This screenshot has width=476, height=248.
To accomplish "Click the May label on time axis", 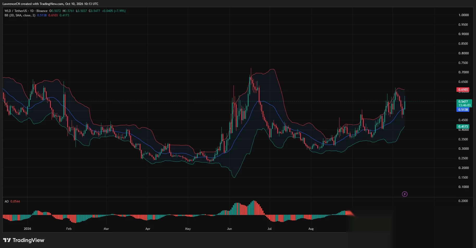I will [x=188, y=229].
